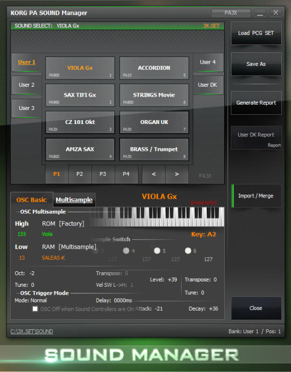This screenshot has height=372, width=291.
Task: Click the Load PCG SET button
Action: point(256,33)
